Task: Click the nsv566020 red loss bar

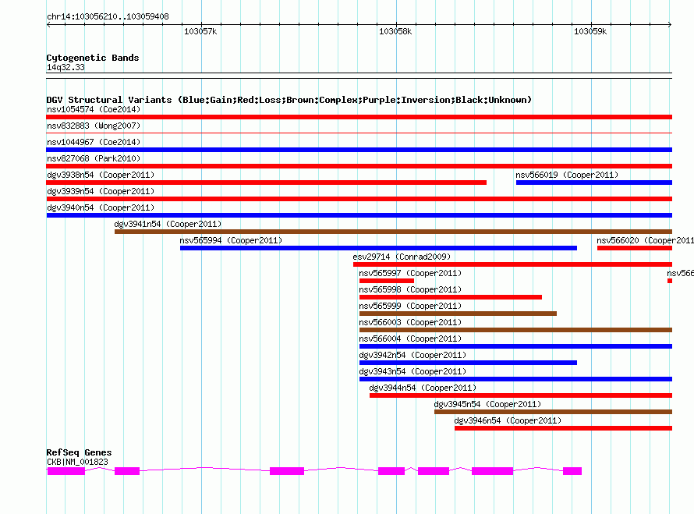Action: [x=634, y=248]
